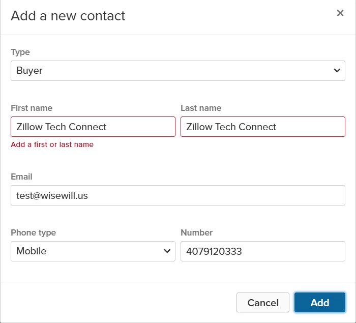This screenshot has width=356, height=323.
Task: Click the Email label
Action: click(21, 177)
